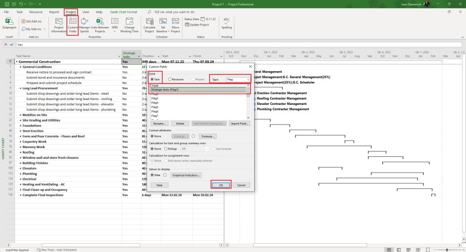Click Cancel in Custom Fields dialog

coord(241,185)
